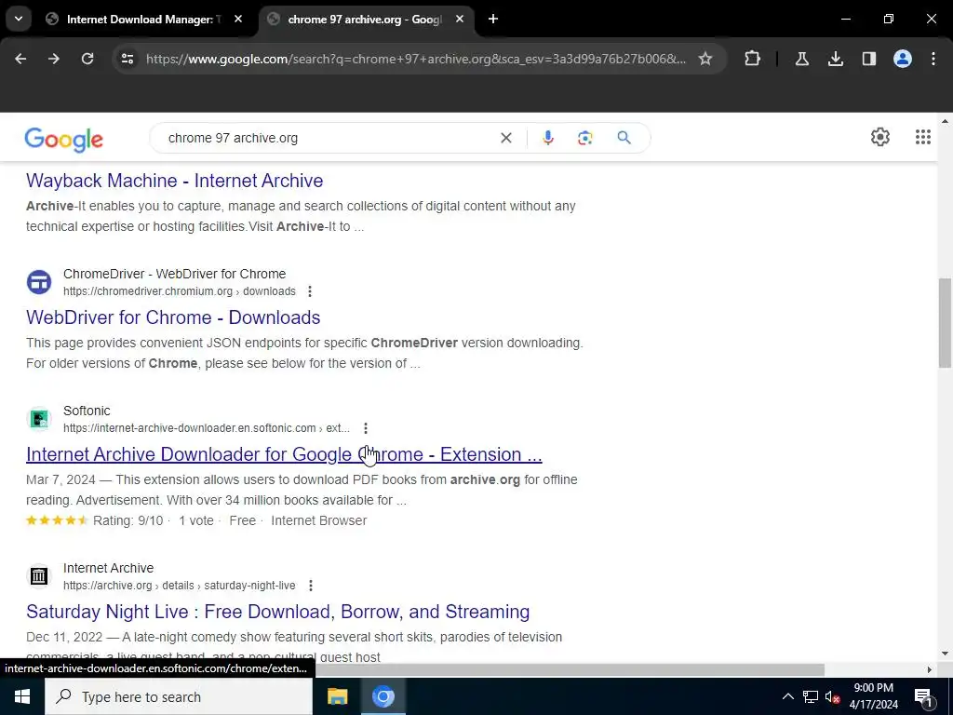
Task: Close the chrome 97 archive.org tab
Action: [460, 19]
